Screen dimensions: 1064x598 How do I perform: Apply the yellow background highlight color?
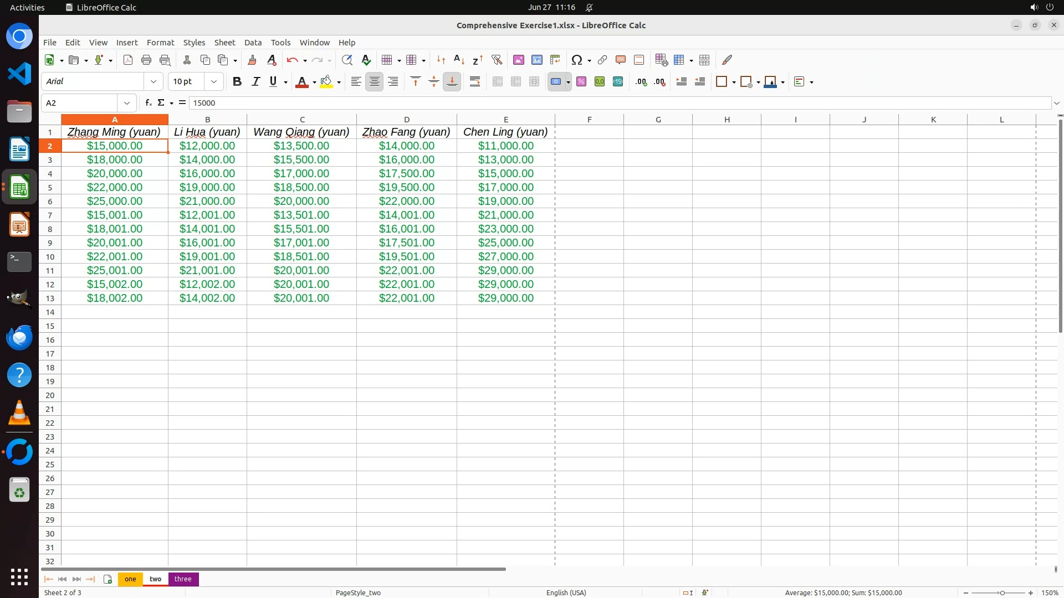coord(326,81)
